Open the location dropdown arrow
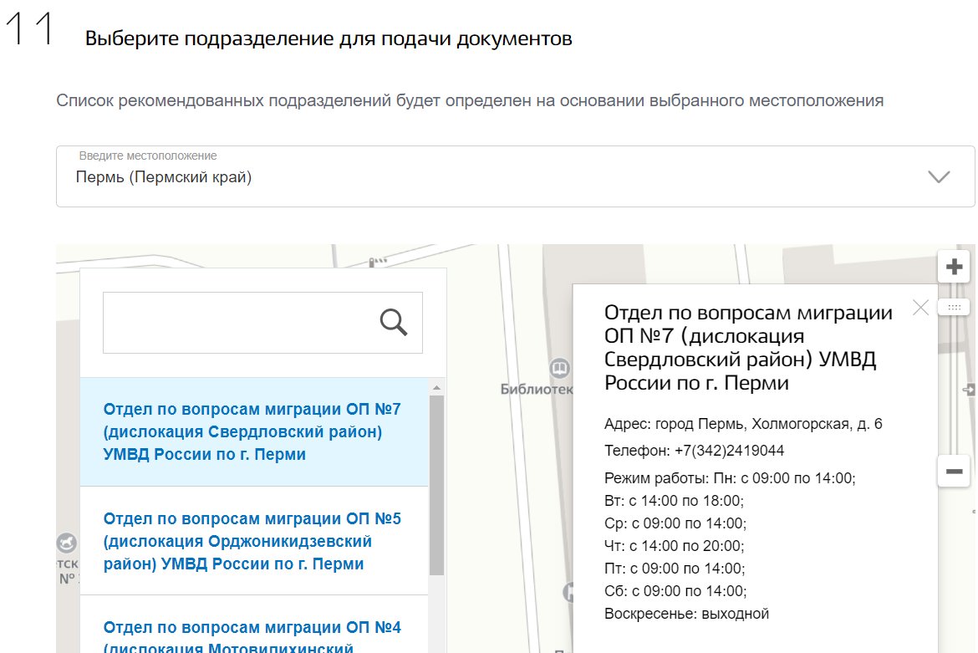This screenshot has height=653, width=978. (939, 177)
